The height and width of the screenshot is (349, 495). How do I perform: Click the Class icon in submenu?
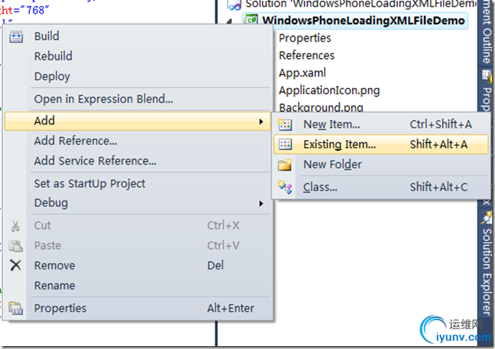pyautogui.click(x=285, y=187)
